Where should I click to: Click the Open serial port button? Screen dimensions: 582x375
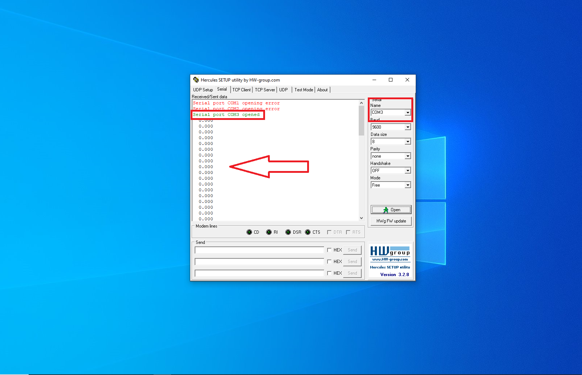coord(391,210)
